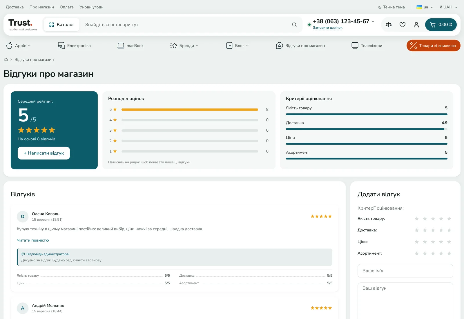Expand the phone number dropdown chevron
The height and width of the screenshot is (319, 464).
(373, 21)
